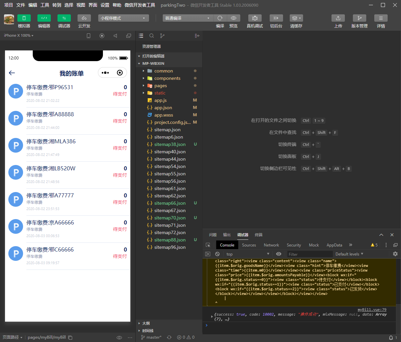
Task: Open the Details (详情) panel icon
Action: 381,18
